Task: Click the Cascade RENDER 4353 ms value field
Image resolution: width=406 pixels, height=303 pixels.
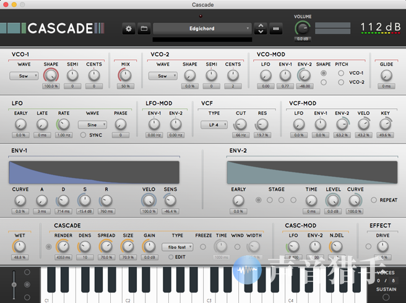Action: [63, 257]
